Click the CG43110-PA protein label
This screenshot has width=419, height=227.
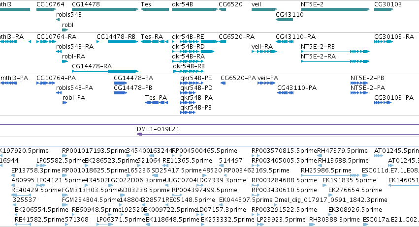[297, 88]
